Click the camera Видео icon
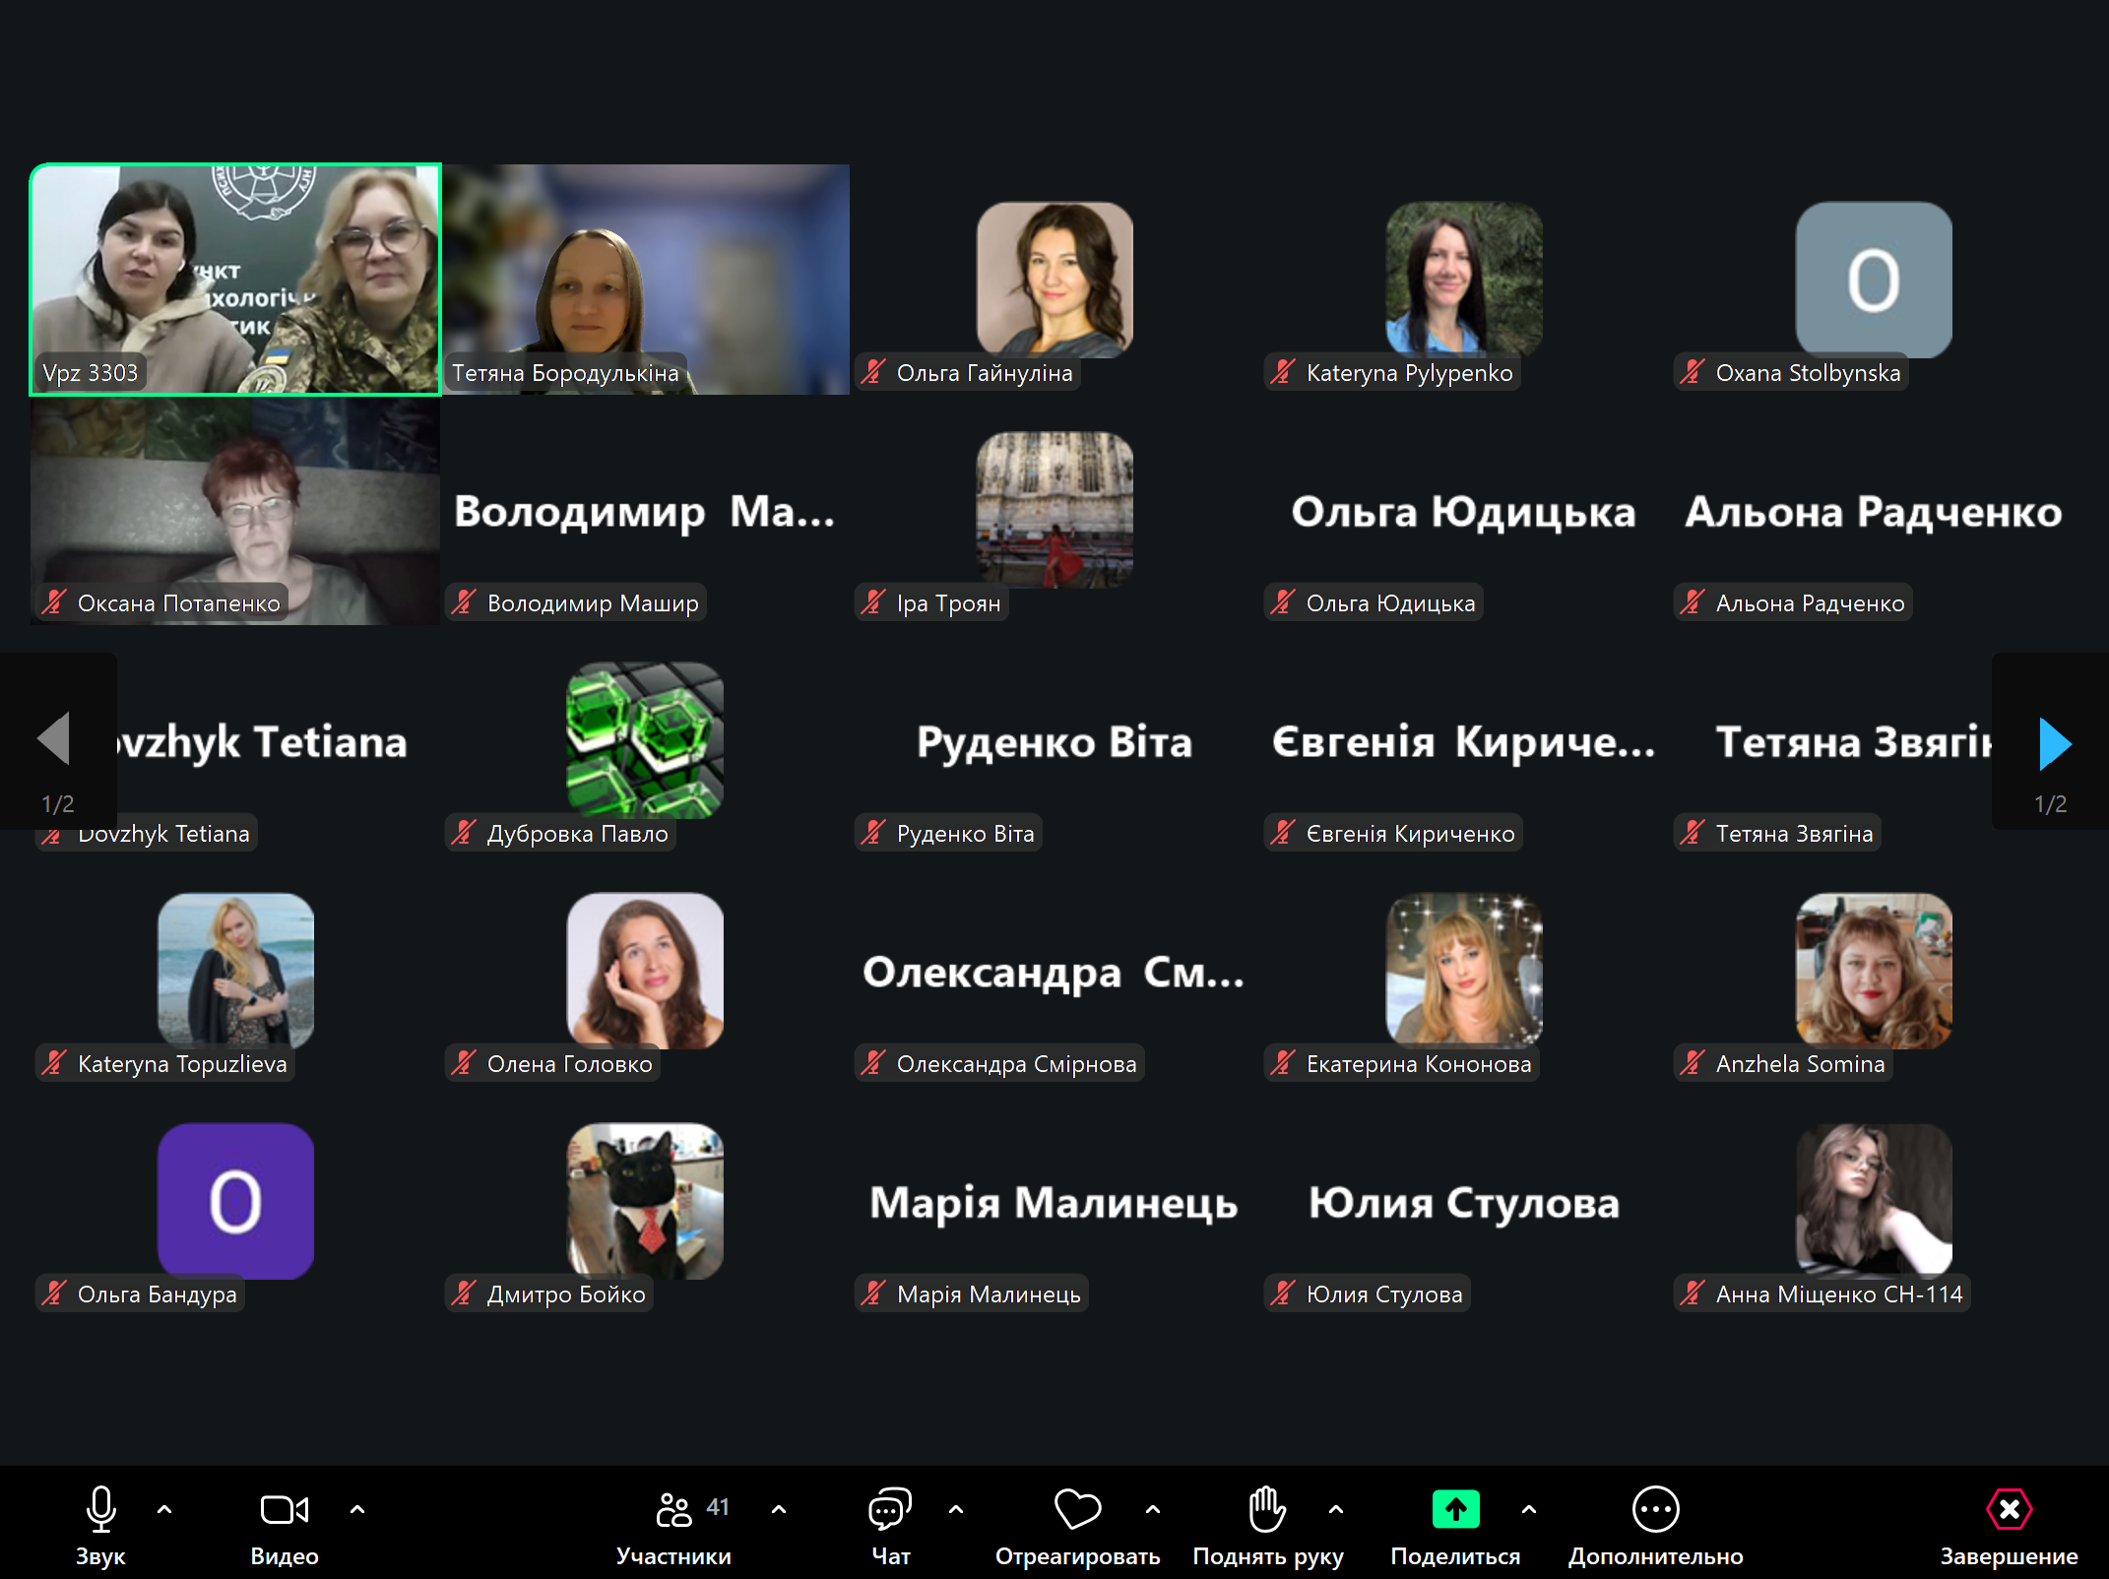2109x1579 pixels. coord(284,1508)
